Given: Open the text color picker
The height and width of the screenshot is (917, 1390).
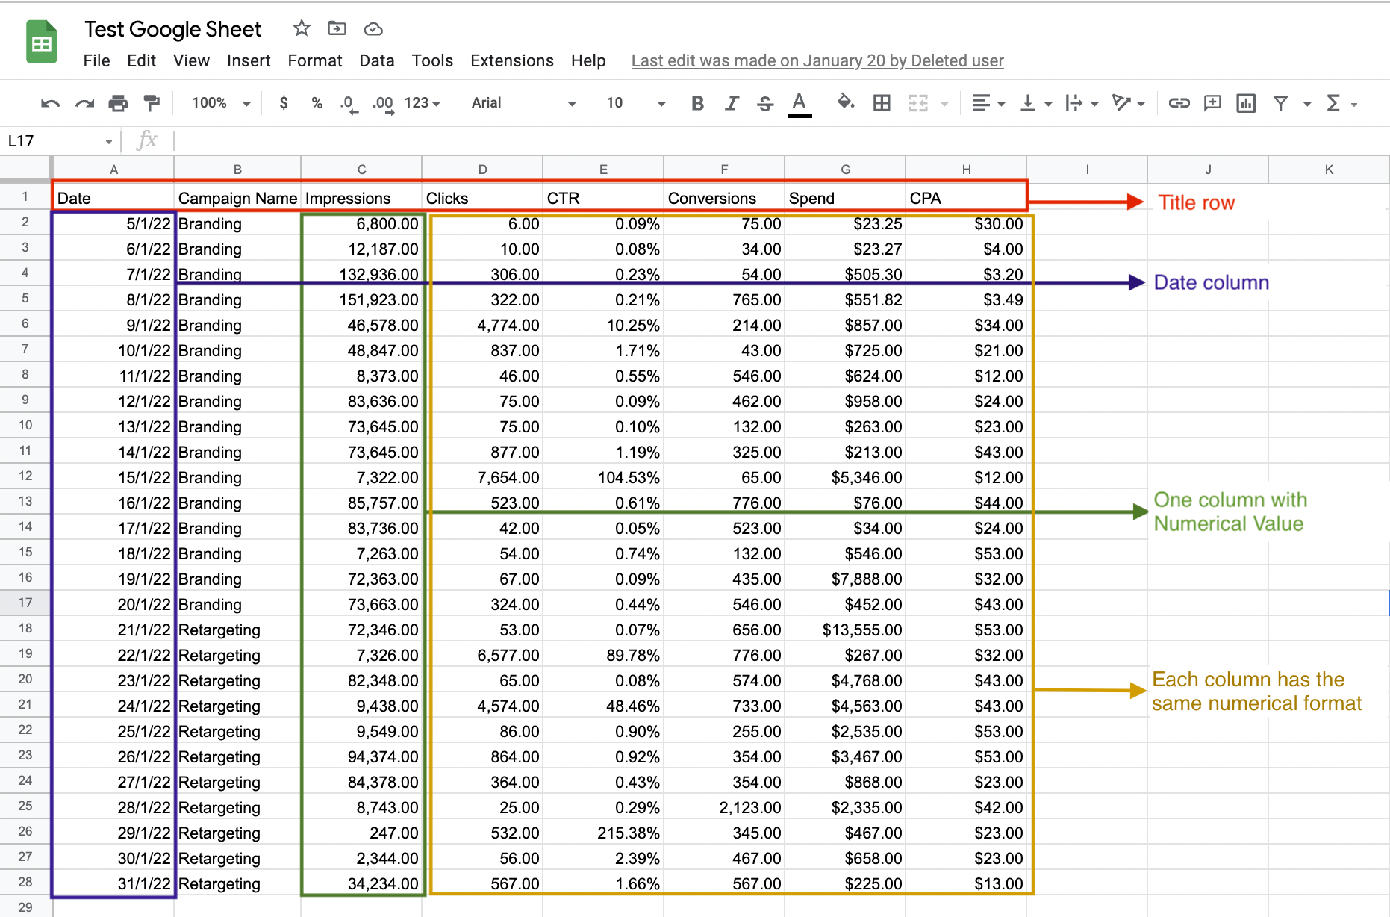Looking at the screenshot, I should point(800,103).
